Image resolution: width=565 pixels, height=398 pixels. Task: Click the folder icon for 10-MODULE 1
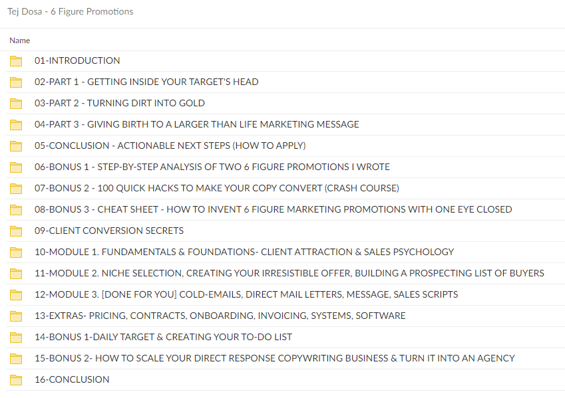click(16, 252)
